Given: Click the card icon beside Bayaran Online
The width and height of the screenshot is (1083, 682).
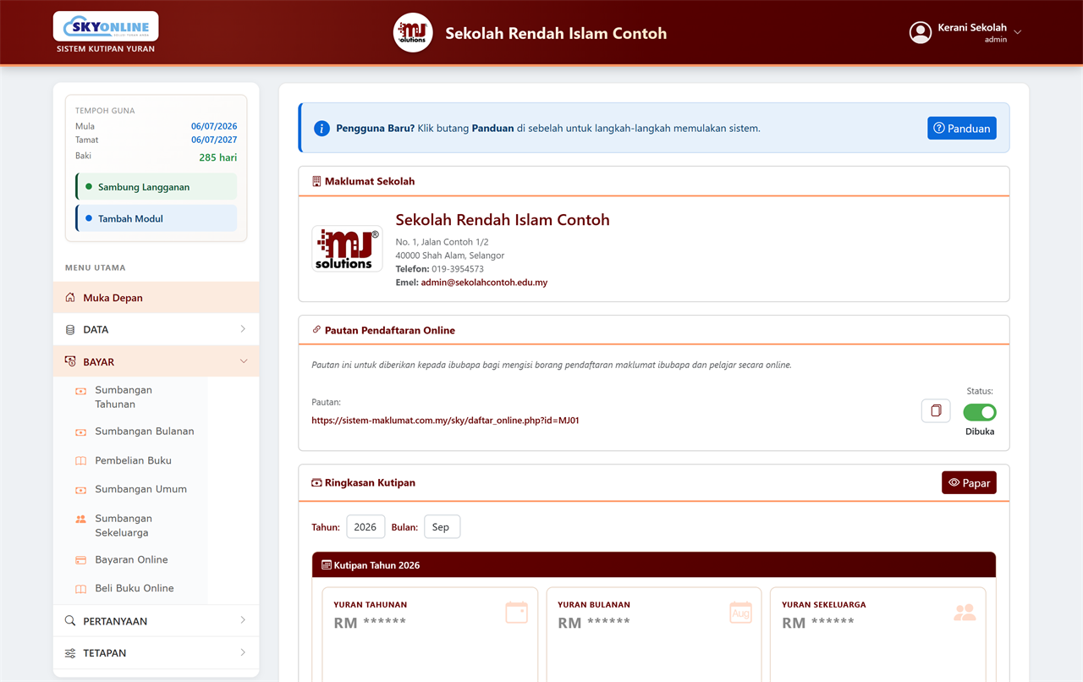Looking at the screenshot, I should coord(81,560).
